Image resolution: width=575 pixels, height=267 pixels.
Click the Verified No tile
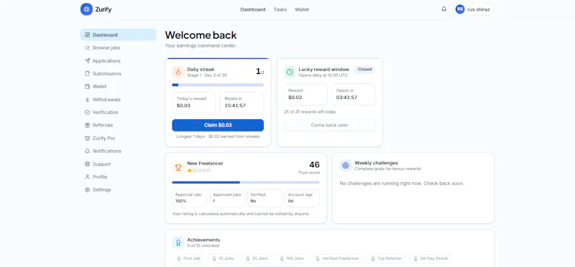pyautogui.click(x=264, y=198)
